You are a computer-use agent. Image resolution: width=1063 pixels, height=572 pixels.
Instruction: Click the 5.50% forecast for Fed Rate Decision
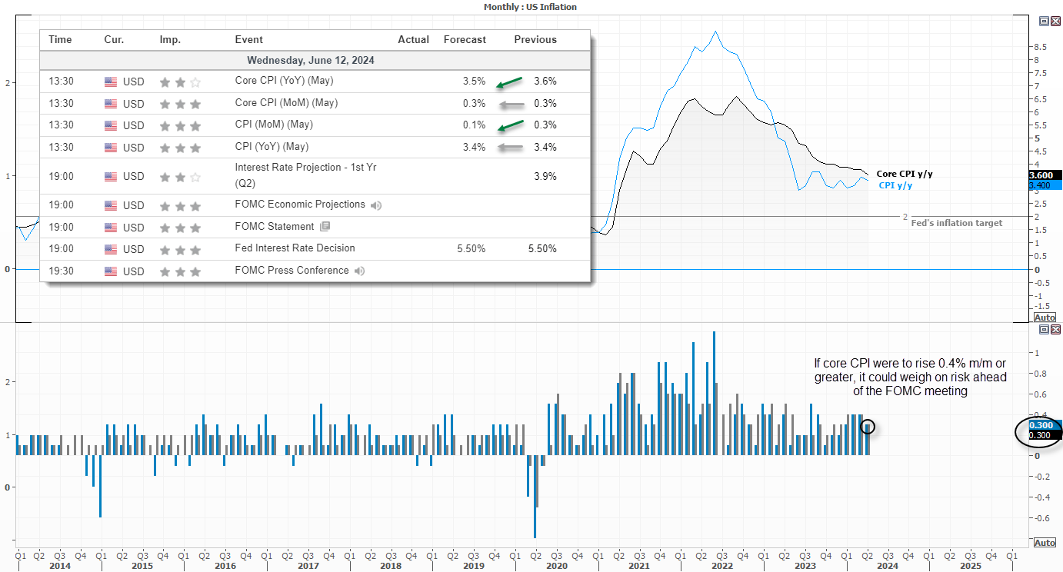click(472, 249)
